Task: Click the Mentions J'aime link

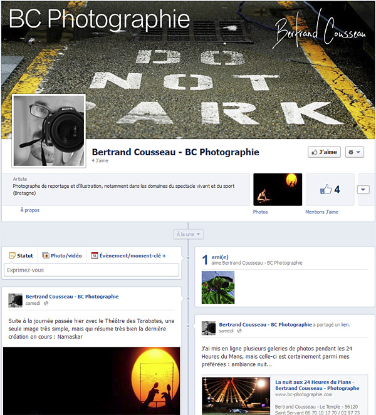Action: pos(321,212)
